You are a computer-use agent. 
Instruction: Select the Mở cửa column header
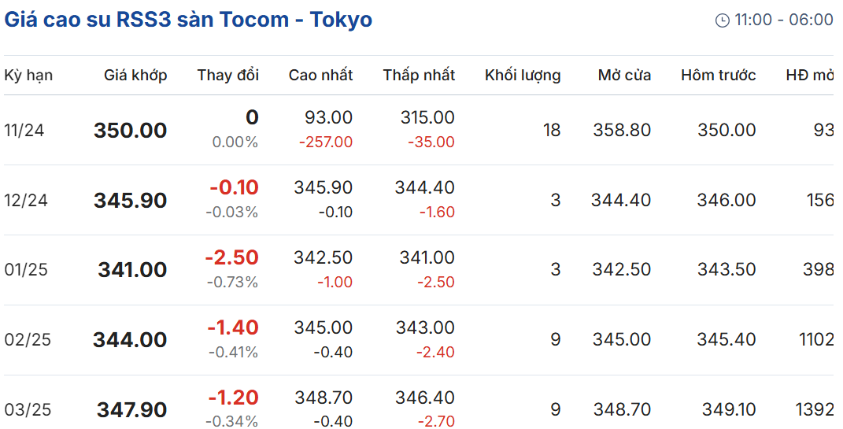pyautogui.click(x=624, y=75)
